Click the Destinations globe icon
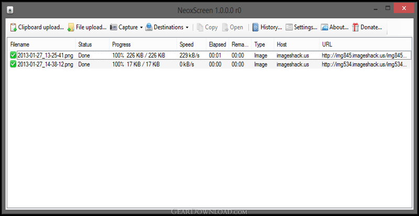 click(x=149, y=27)
